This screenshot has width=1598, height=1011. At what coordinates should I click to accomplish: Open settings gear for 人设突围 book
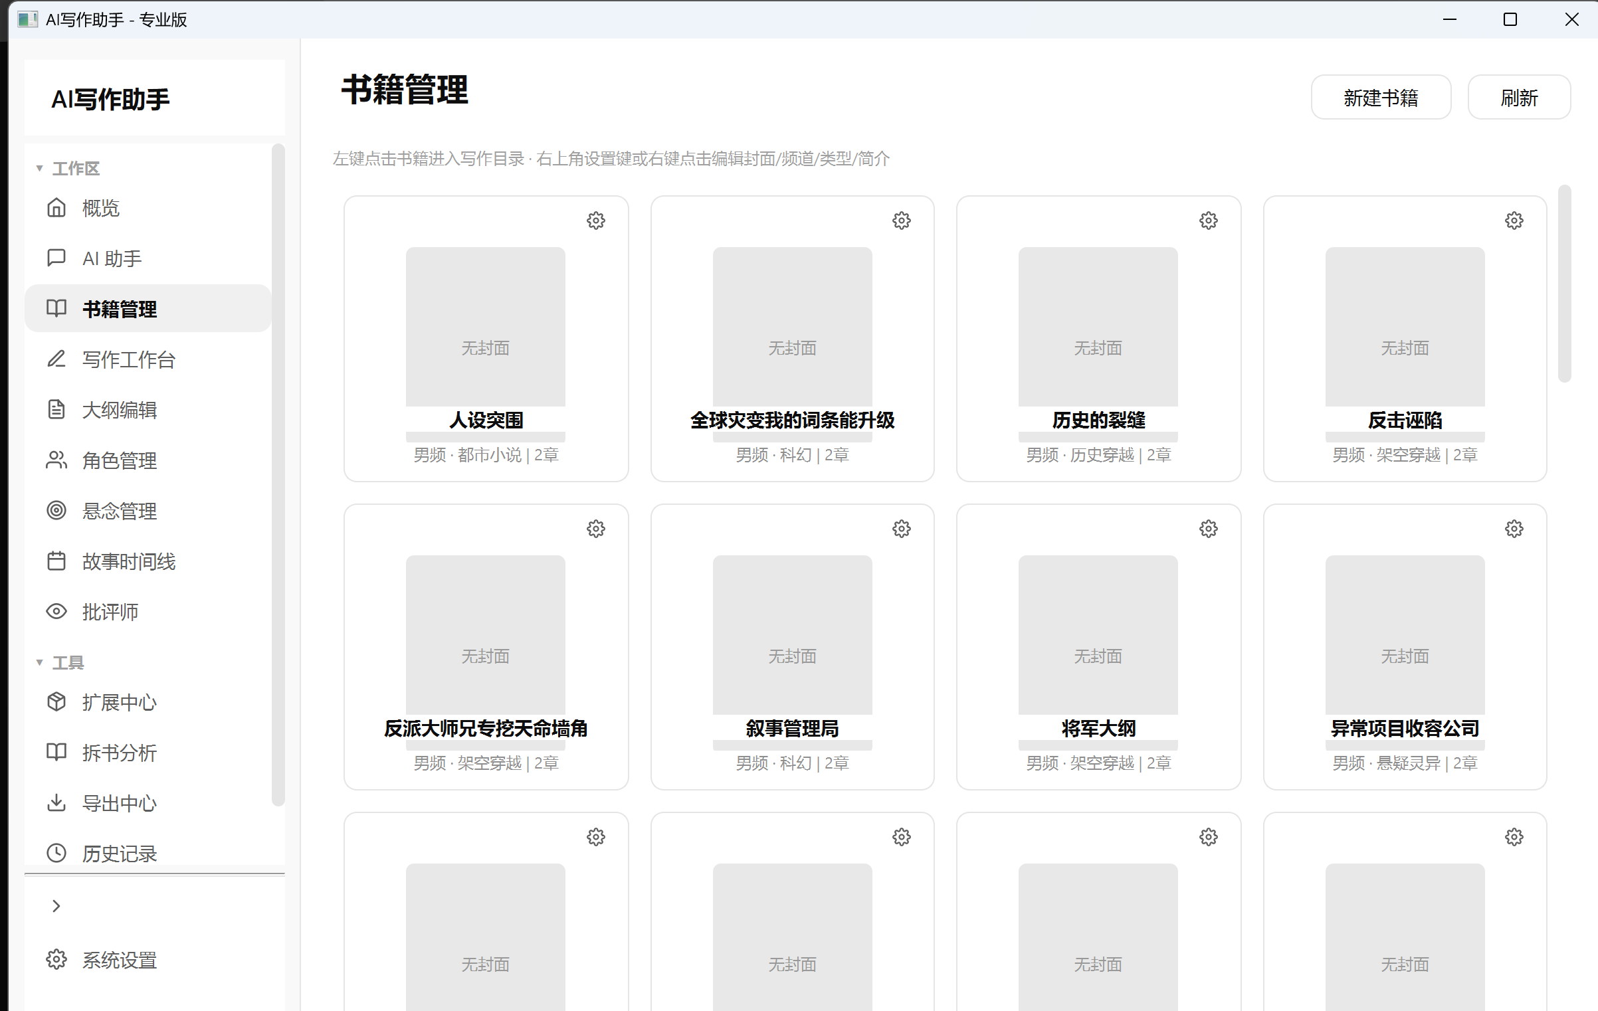click(596, 221)
